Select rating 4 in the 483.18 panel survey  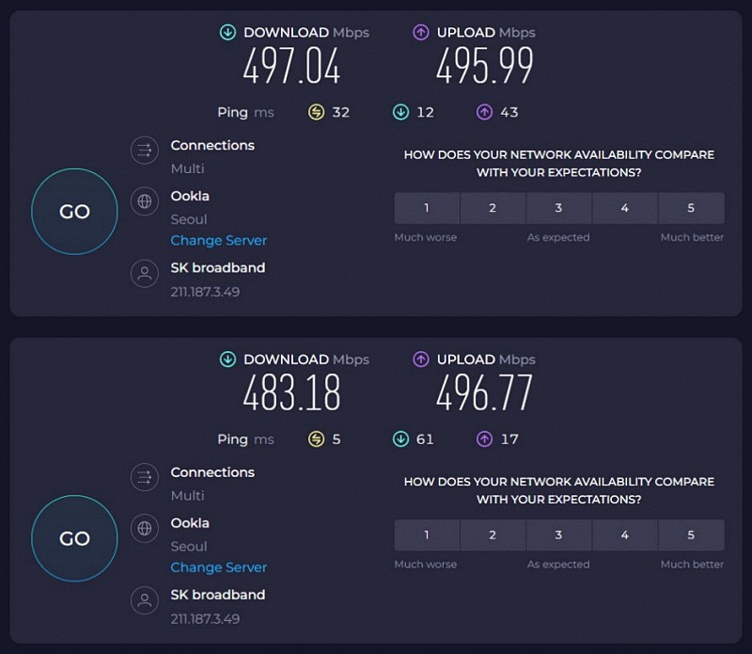click(x=624, y=535)
